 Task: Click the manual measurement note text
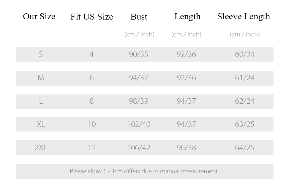(144, 171)
